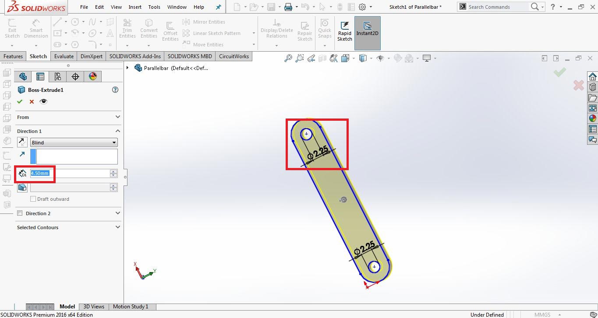Open the Tools menu
This screenshot has width=598, height=318.
154,7
